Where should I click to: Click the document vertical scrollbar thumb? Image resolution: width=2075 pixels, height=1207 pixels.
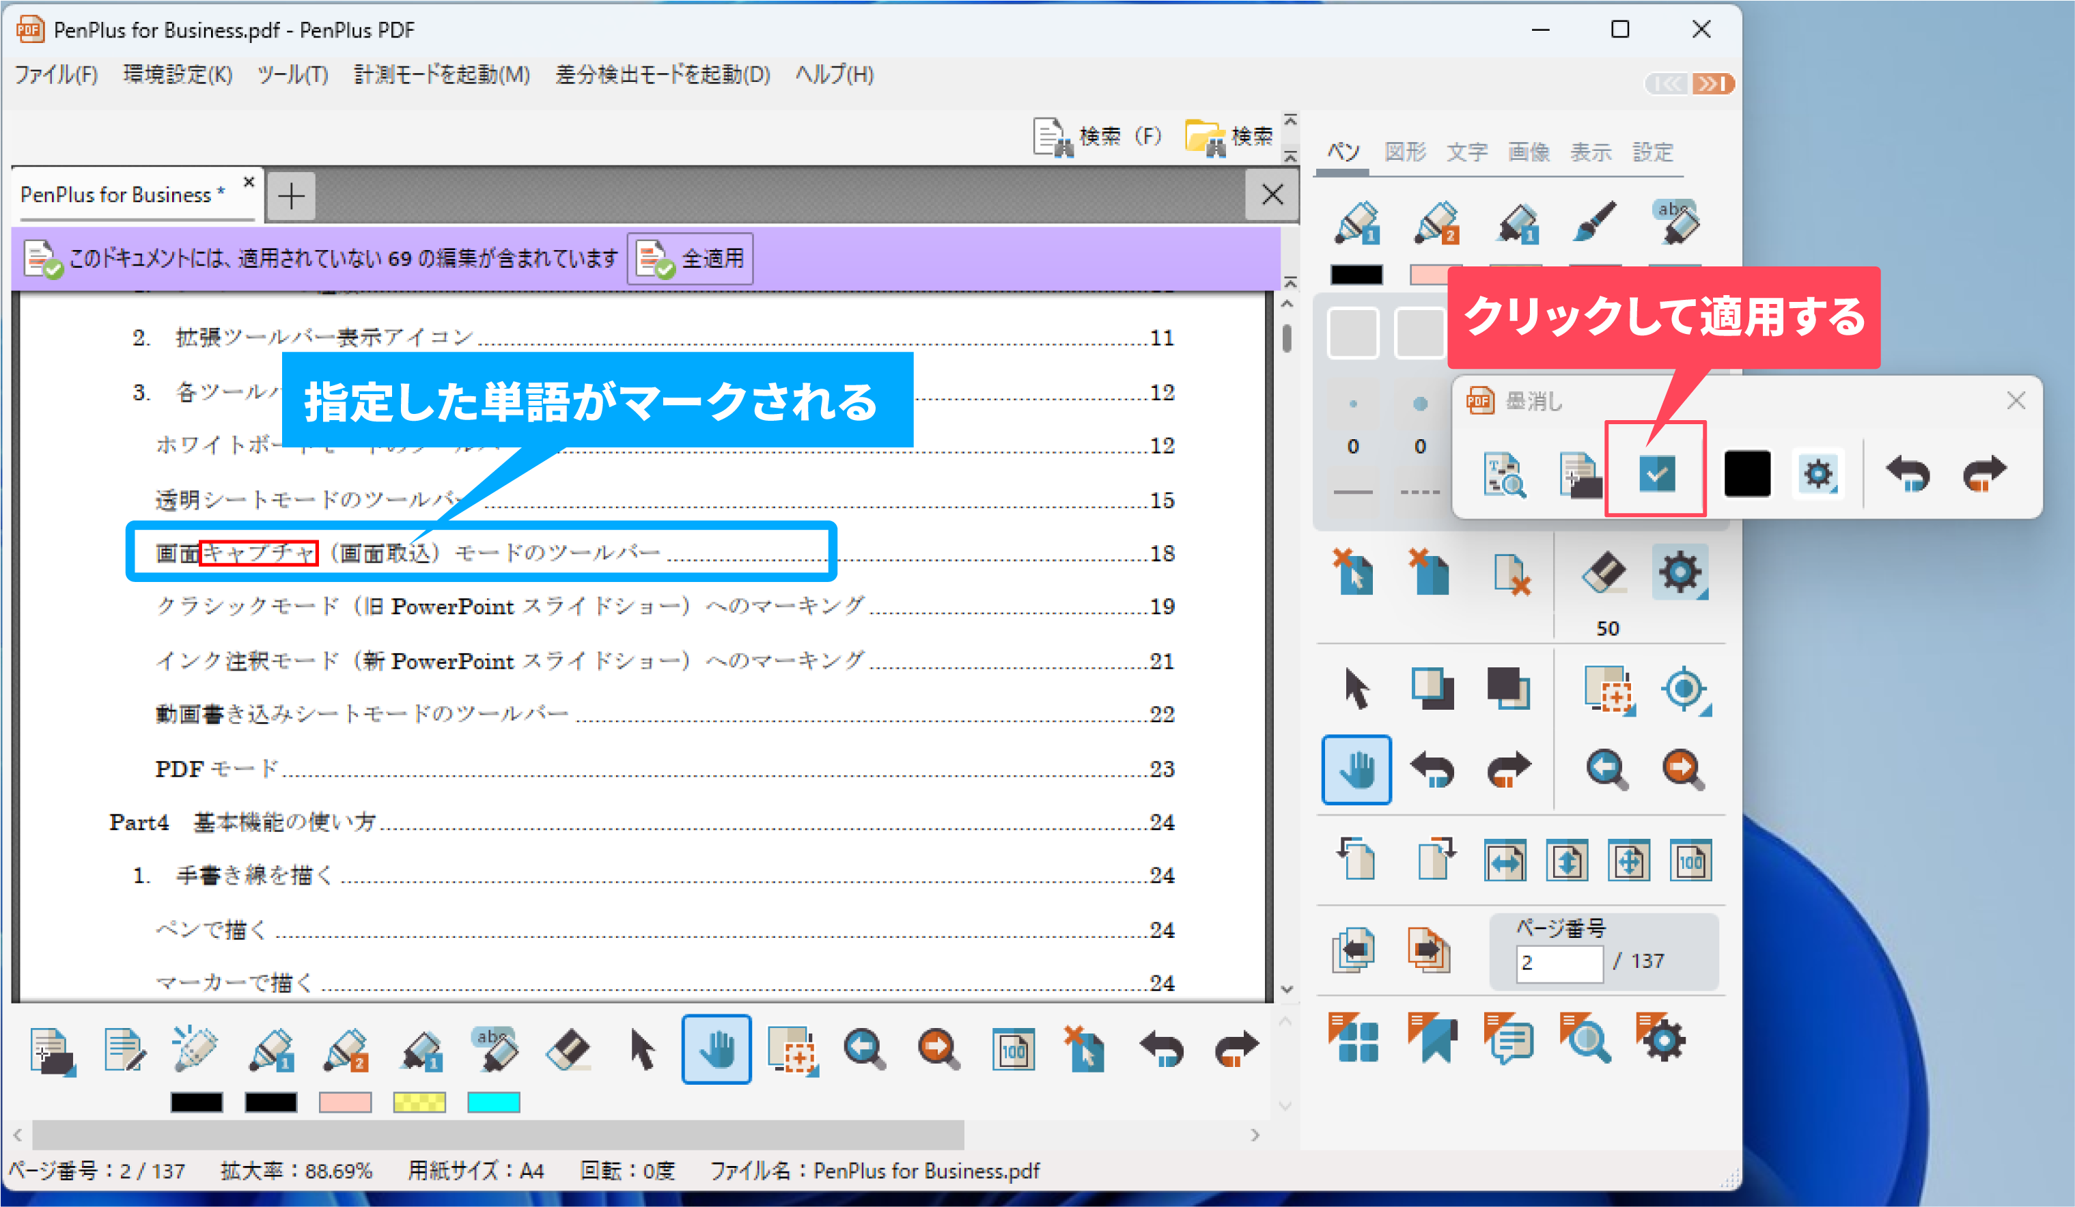(x=1286, y=338)
